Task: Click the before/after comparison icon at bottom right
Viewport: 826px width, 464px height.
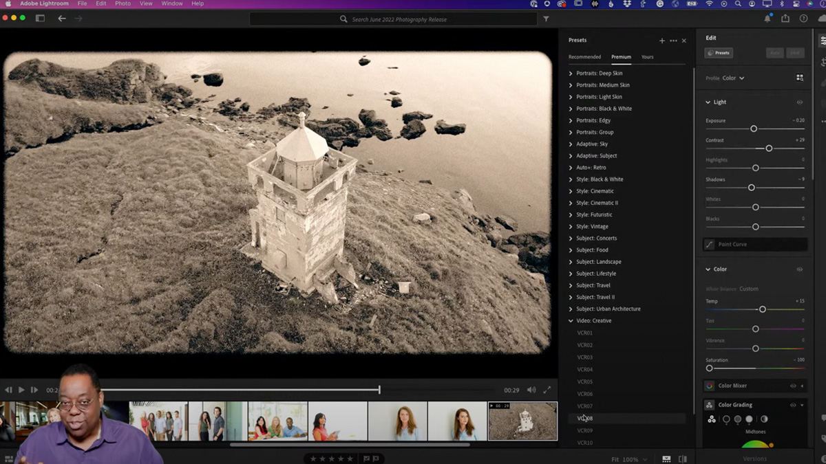Action: 682,459
